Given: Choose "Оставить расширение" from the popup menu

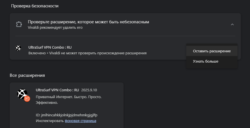Looking at the screenshot, I should click(x=212, y=51).
